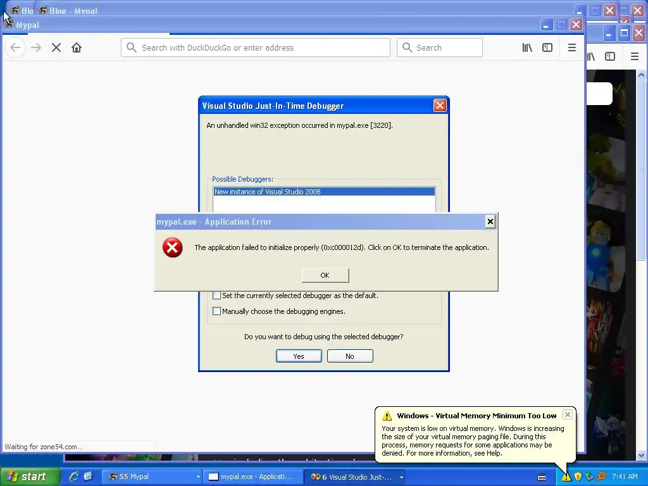Click No in the Just-In-Time Debugger dialog

point(350,356)
